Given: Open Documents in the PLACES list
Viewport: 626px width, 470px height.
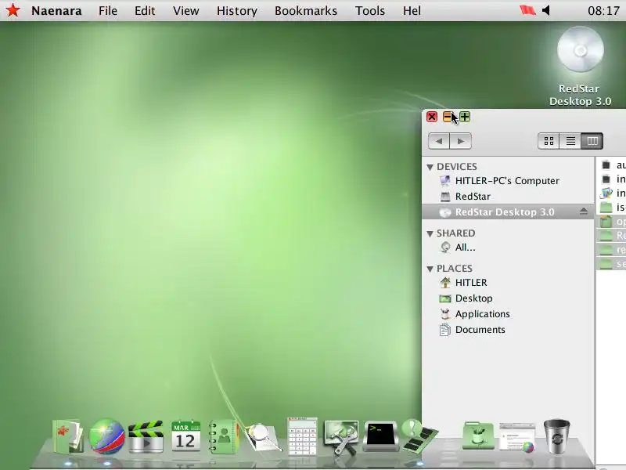Looking at the screenshot, I should coord(508,330).
